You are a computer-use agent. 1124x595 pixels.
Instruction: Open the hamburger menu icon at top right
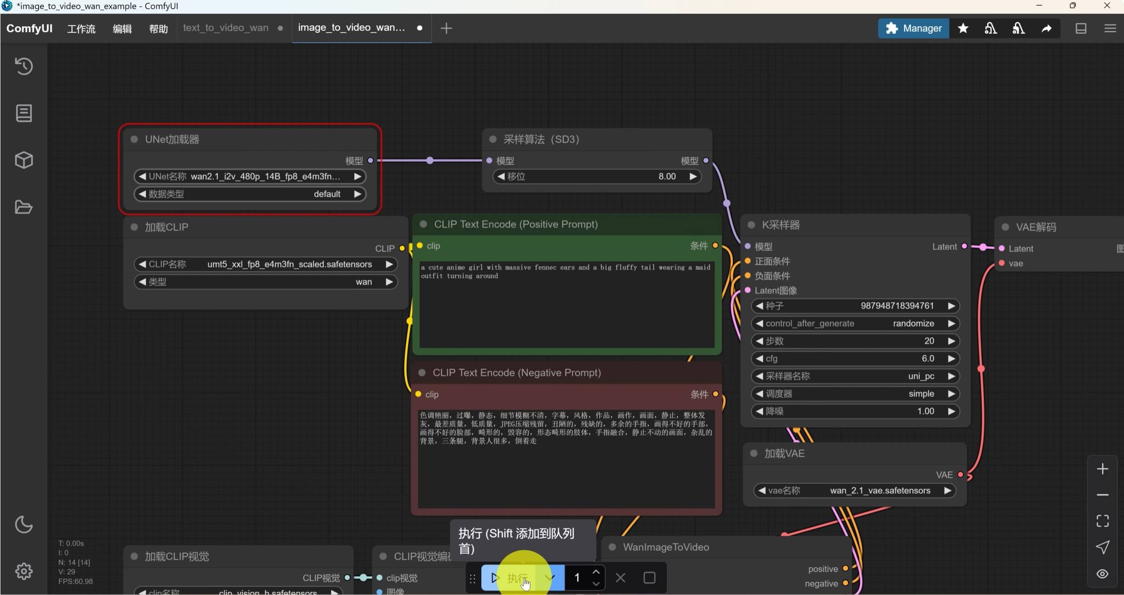(1110, 28)
